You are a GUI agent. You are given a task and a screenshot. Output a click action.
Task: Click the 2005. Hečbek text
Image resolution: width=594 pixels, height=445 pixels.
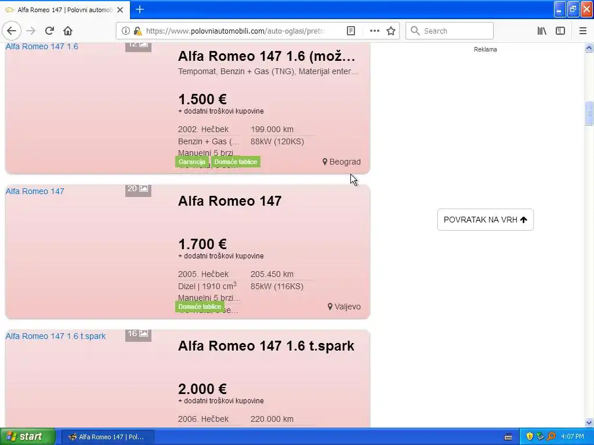[x=204, y=274]
